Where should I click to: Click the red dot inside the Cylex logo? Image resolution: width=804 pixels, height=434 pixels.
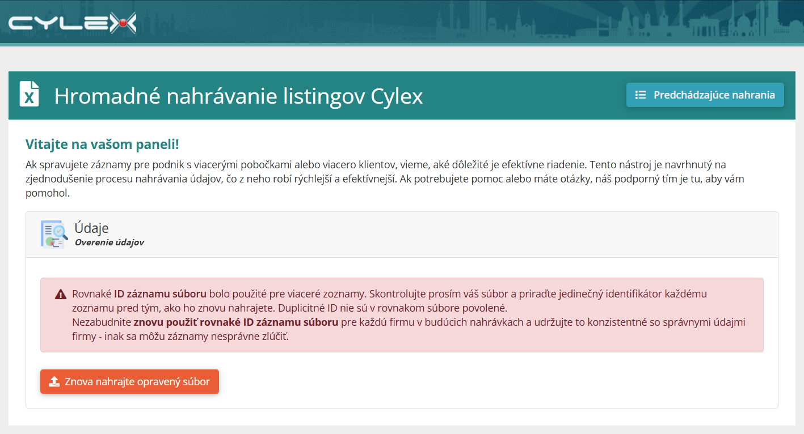point(121,23)
